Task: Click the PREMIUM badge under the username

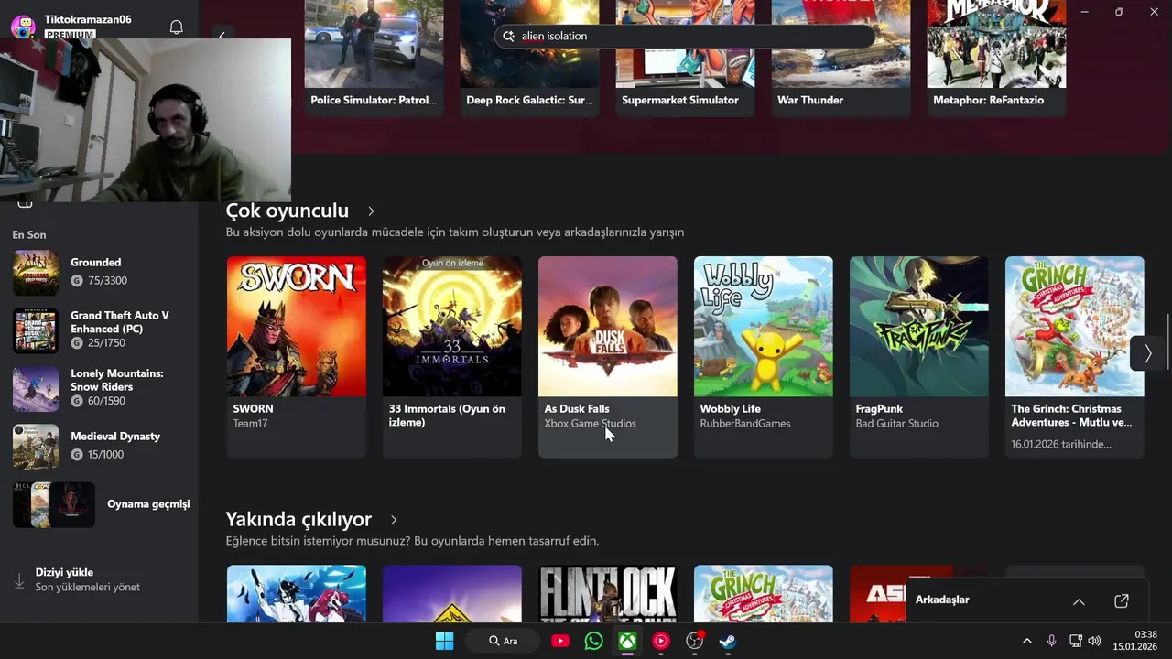Action: 70,35
